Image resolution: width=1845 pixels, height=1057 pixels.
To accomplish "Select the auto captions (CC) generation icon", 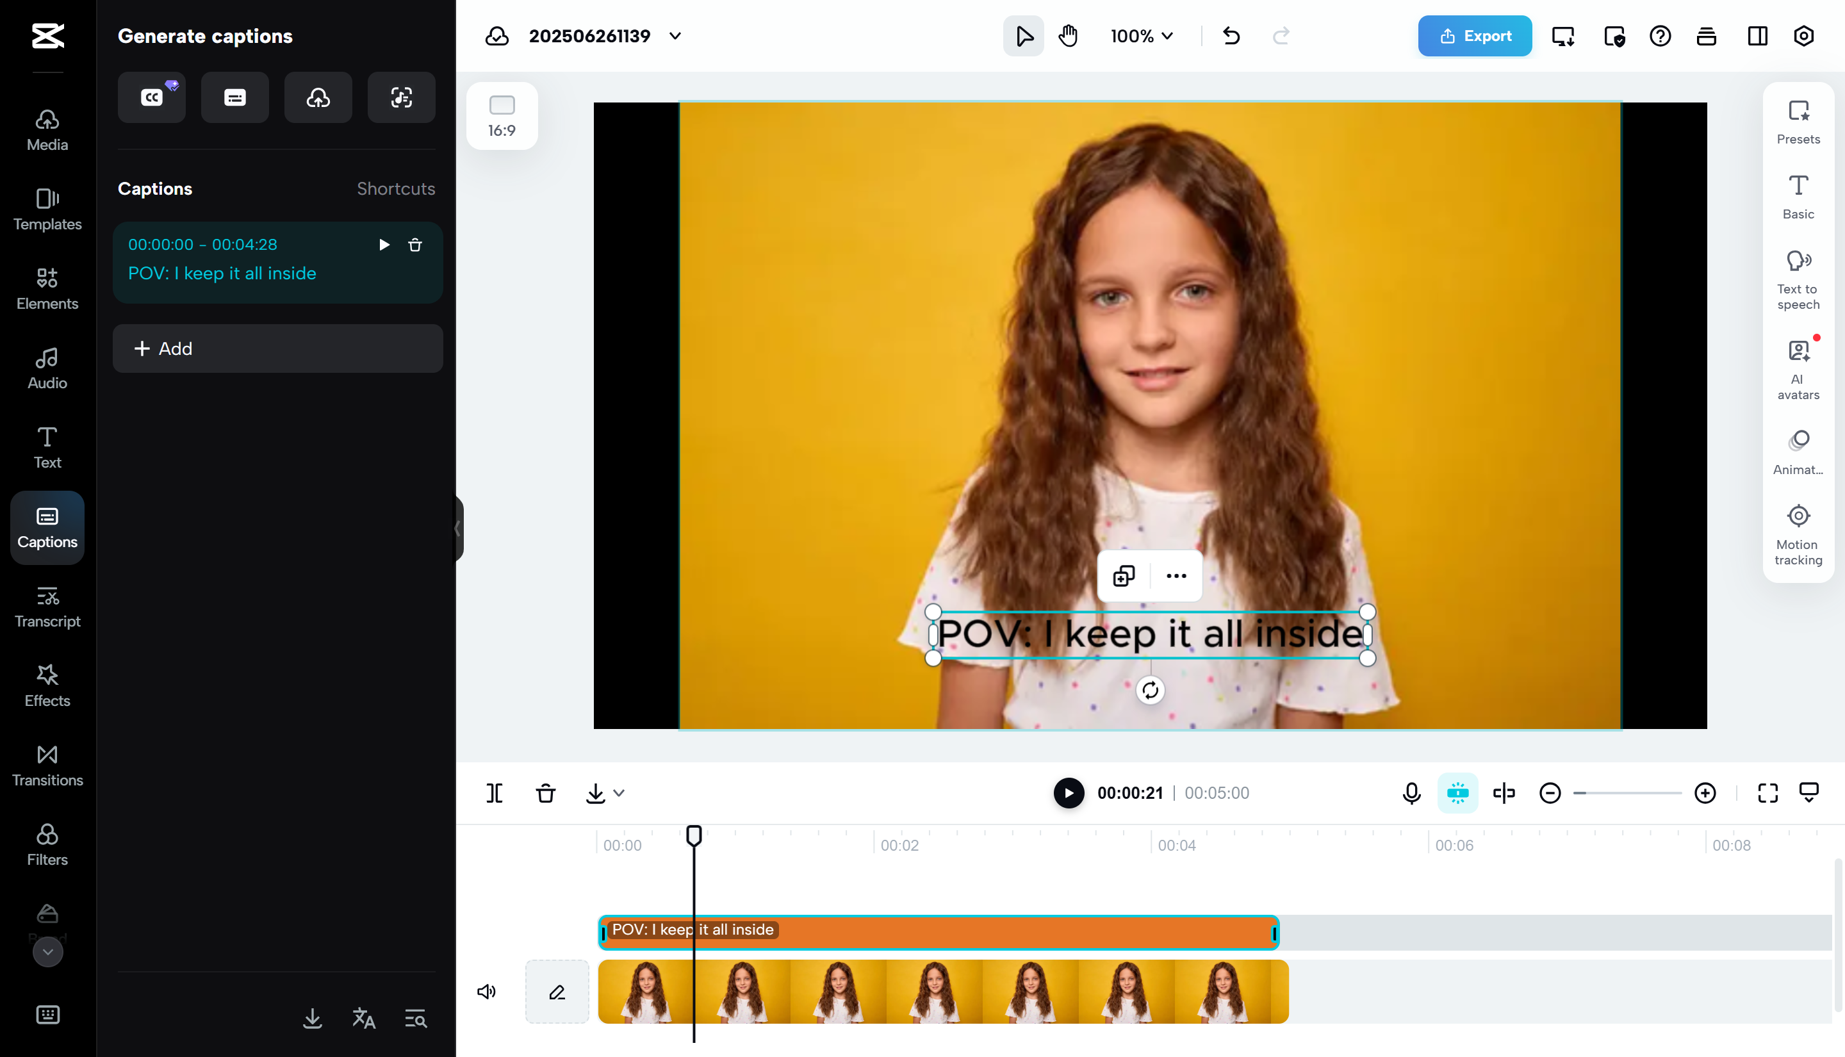I will coord(152,97).
